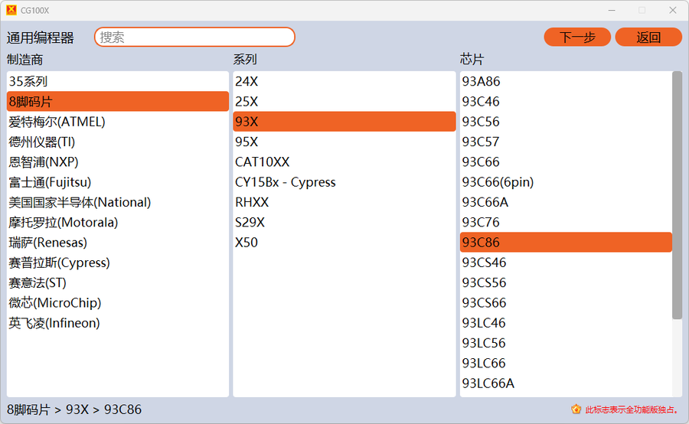Click the 下一步 (Next) button
This screenshot has width=689, height=424.
(576, 37)
